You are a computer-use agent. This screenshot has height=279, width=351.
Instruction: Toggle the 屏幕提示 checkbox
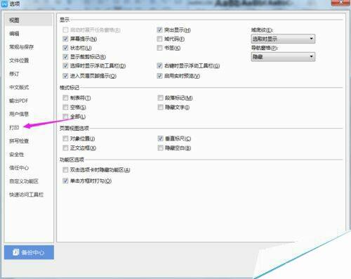(x=65, y=39)
